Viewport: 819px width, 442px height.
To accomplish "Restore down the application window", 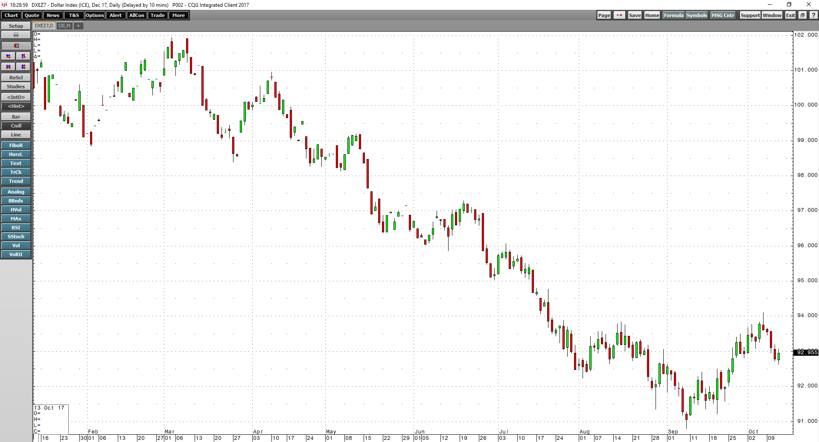I will (x=789, y=5).
